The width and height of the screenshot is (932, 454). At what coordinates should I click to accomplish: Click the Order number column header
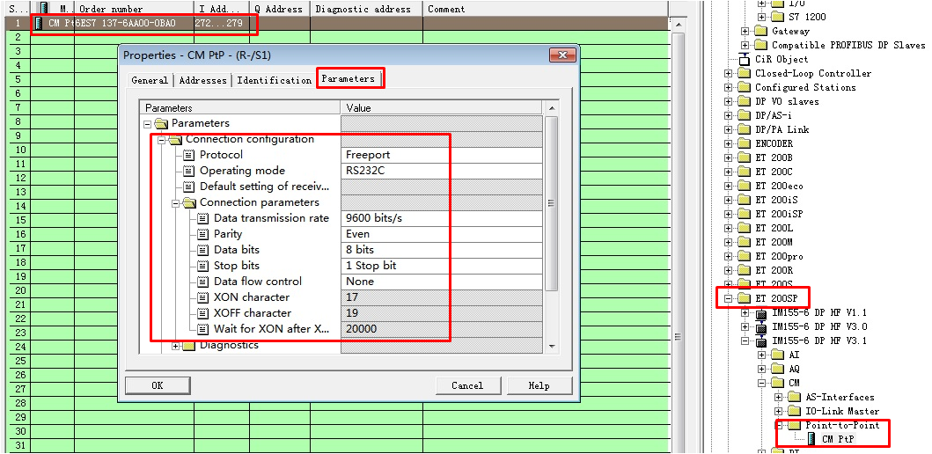click(x=135, y=9)
